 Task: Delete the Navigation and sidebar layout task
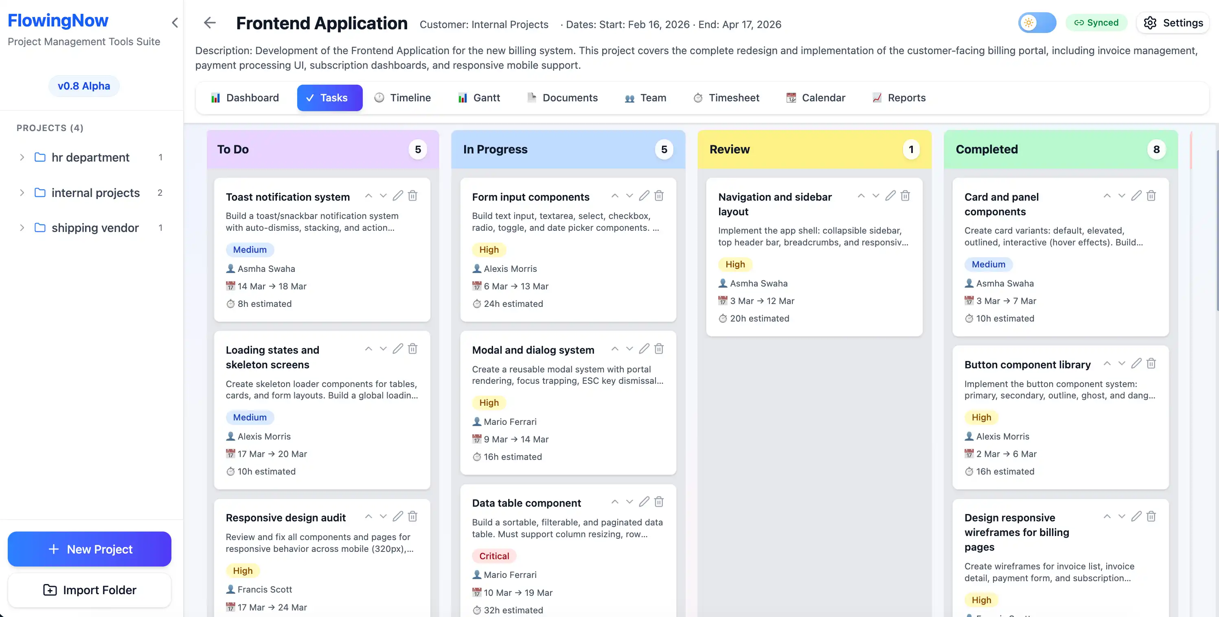pyautogui.click(x=905, y=195)
